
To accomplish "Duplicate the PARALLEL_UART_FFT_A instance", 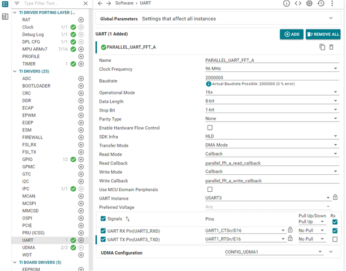I will point(322,47).
